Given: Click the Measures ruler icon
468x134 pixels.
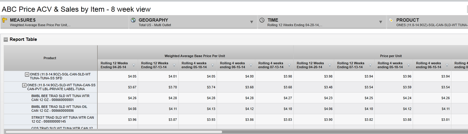Looking at the screenshot, I should coord(5,20).
